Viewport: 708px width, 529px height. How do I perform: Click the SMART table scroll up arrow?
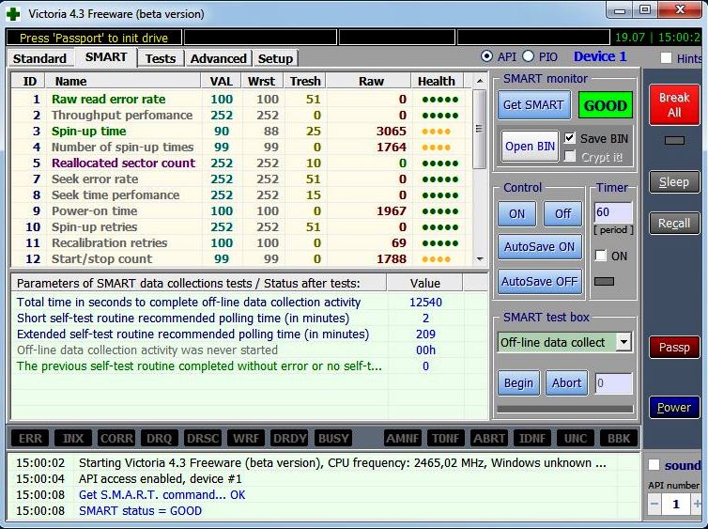[x=480, y=81]
